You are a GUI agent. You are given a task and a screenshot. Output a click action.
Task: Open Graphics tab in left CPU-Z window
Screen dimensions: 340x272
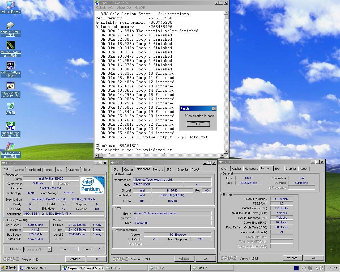[x=74, y=170]
